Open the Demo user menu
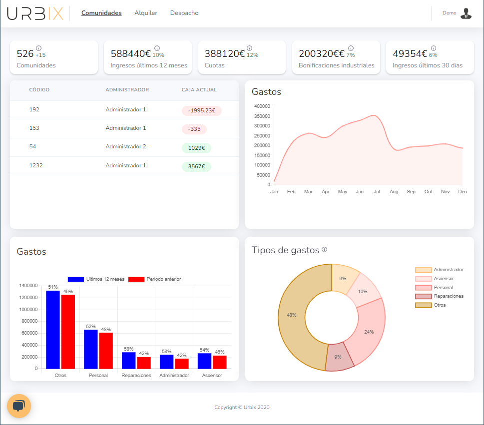The width and height of the screenshot is (484, 425). [x=450, y=13]
